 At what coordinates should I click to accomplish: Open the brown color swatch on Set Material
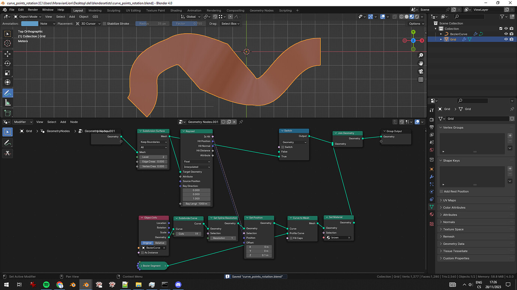pyautogui.click(x=329, y=237)
